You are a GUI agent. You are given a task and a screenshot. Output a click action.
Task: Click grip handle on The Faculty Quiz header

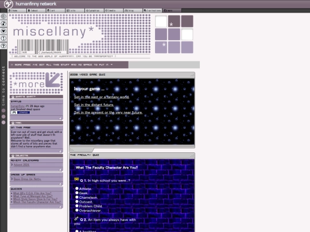tap(192, 156)
